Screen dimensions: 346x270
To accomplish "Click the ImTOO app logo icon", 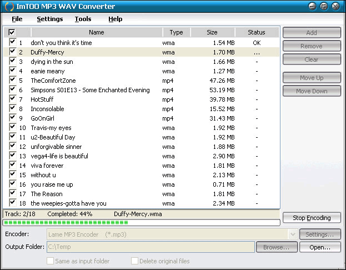I will point(9,7).
